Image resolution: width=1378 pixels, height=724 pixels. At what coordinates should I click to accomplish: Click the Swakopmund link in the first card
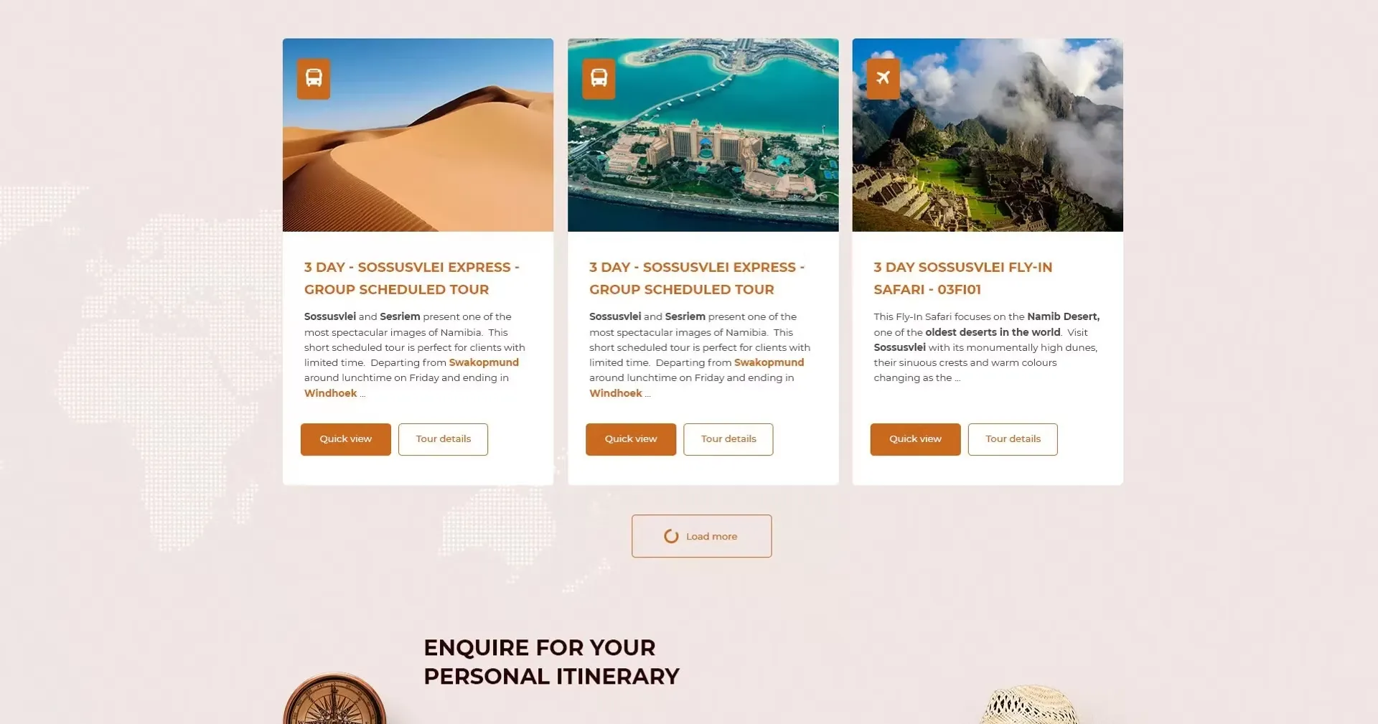pos(484,362)
